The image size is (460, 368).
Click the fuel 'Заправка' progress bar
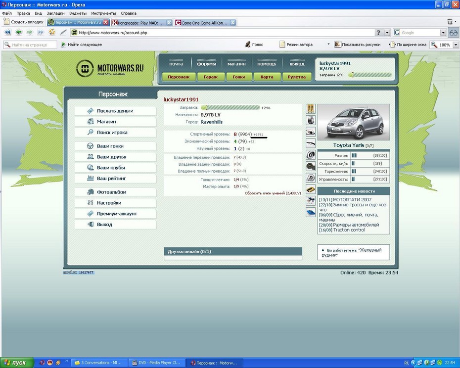(x=230, y=107)
